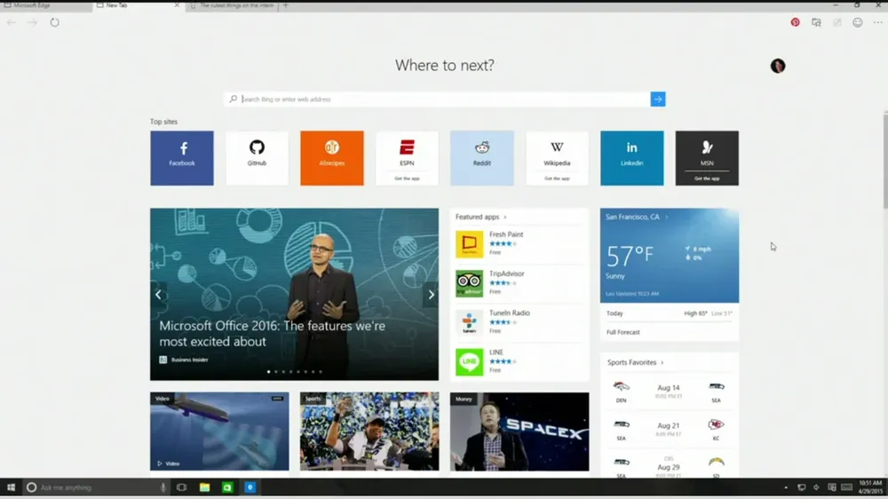
Task: Click the page vertical scrollbar
Action: click(x=885, y=161)
